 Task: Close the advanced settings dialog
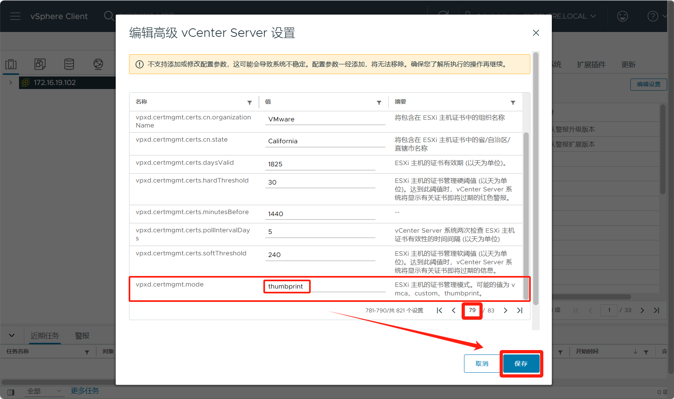(x=536, y=33)
